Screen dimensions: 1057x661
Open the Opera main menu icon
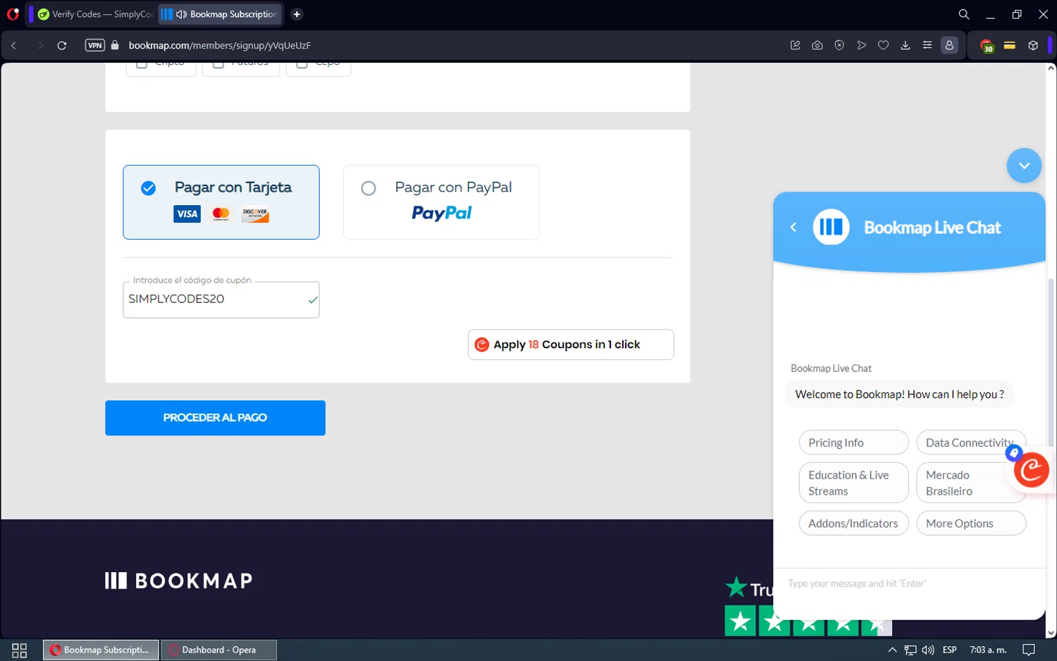13,14
